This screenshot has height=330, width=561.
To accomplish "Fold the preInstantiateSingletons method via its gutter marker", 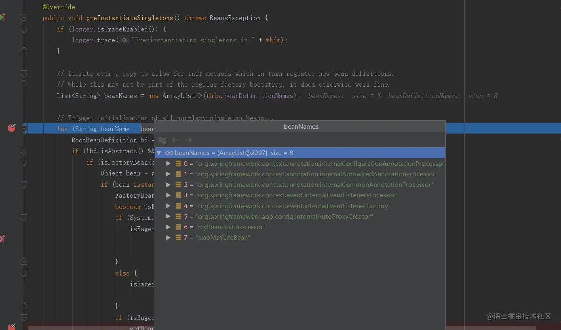I will point(24,18).
